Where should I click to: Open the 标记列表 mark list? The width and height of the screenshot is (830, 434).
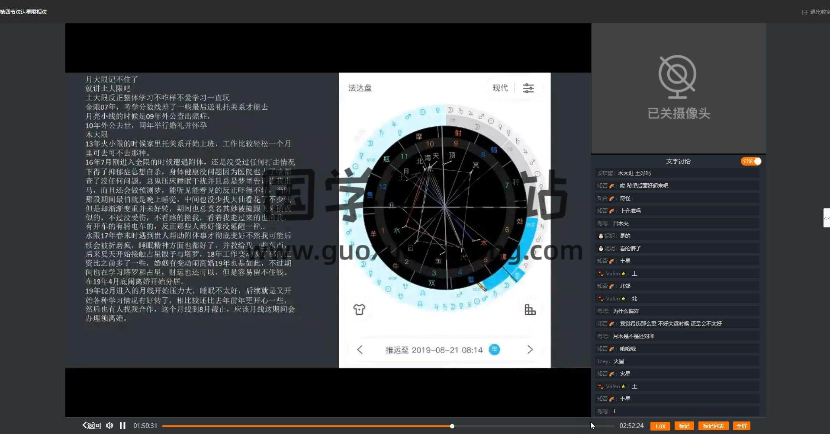[x=714, y=426]
